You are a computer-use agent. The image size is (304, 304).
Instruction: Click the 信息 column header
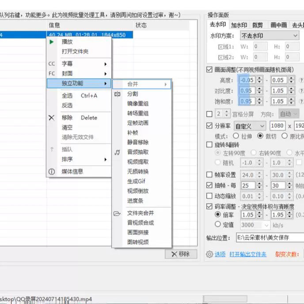[54, 25]
